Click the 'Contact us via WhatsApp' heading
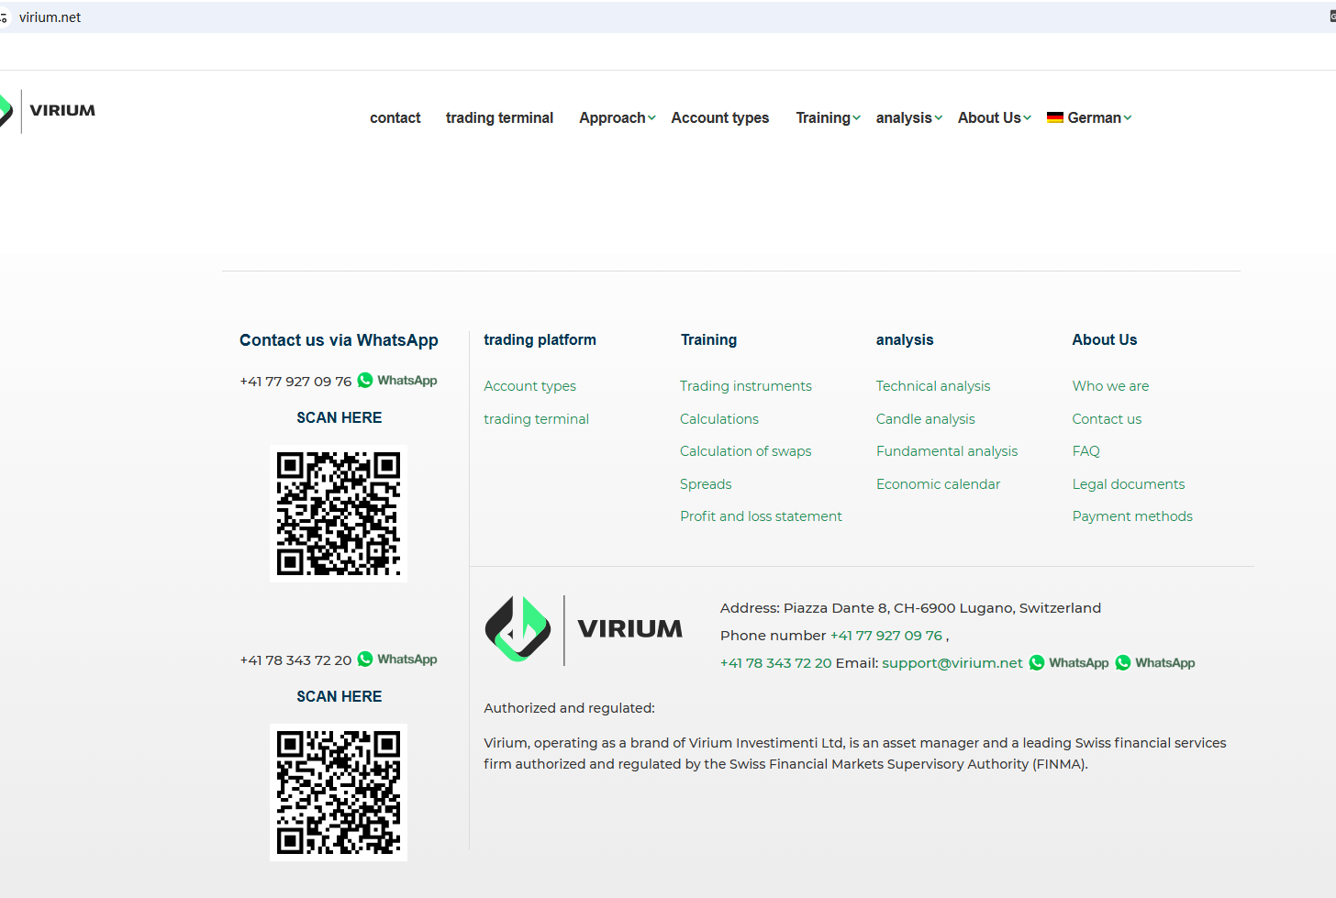The image size is (1336, 898). pos(339,340)
